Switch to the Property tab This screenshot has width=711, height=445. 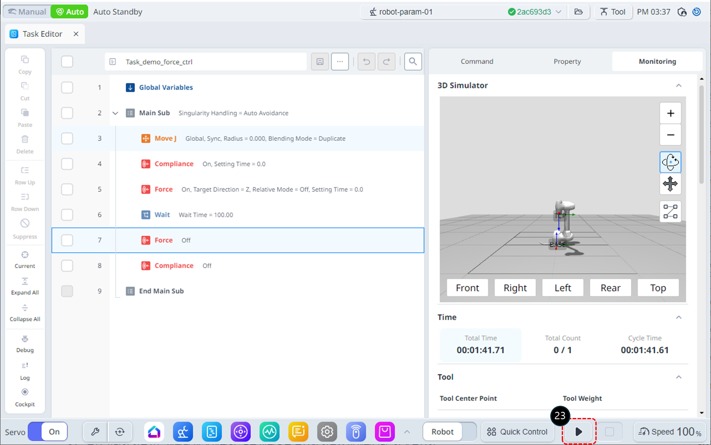(567, 61)
